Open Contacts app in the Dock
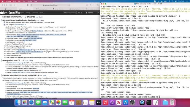Viewport: 190px width, 107px height. [x=78, y=102]
